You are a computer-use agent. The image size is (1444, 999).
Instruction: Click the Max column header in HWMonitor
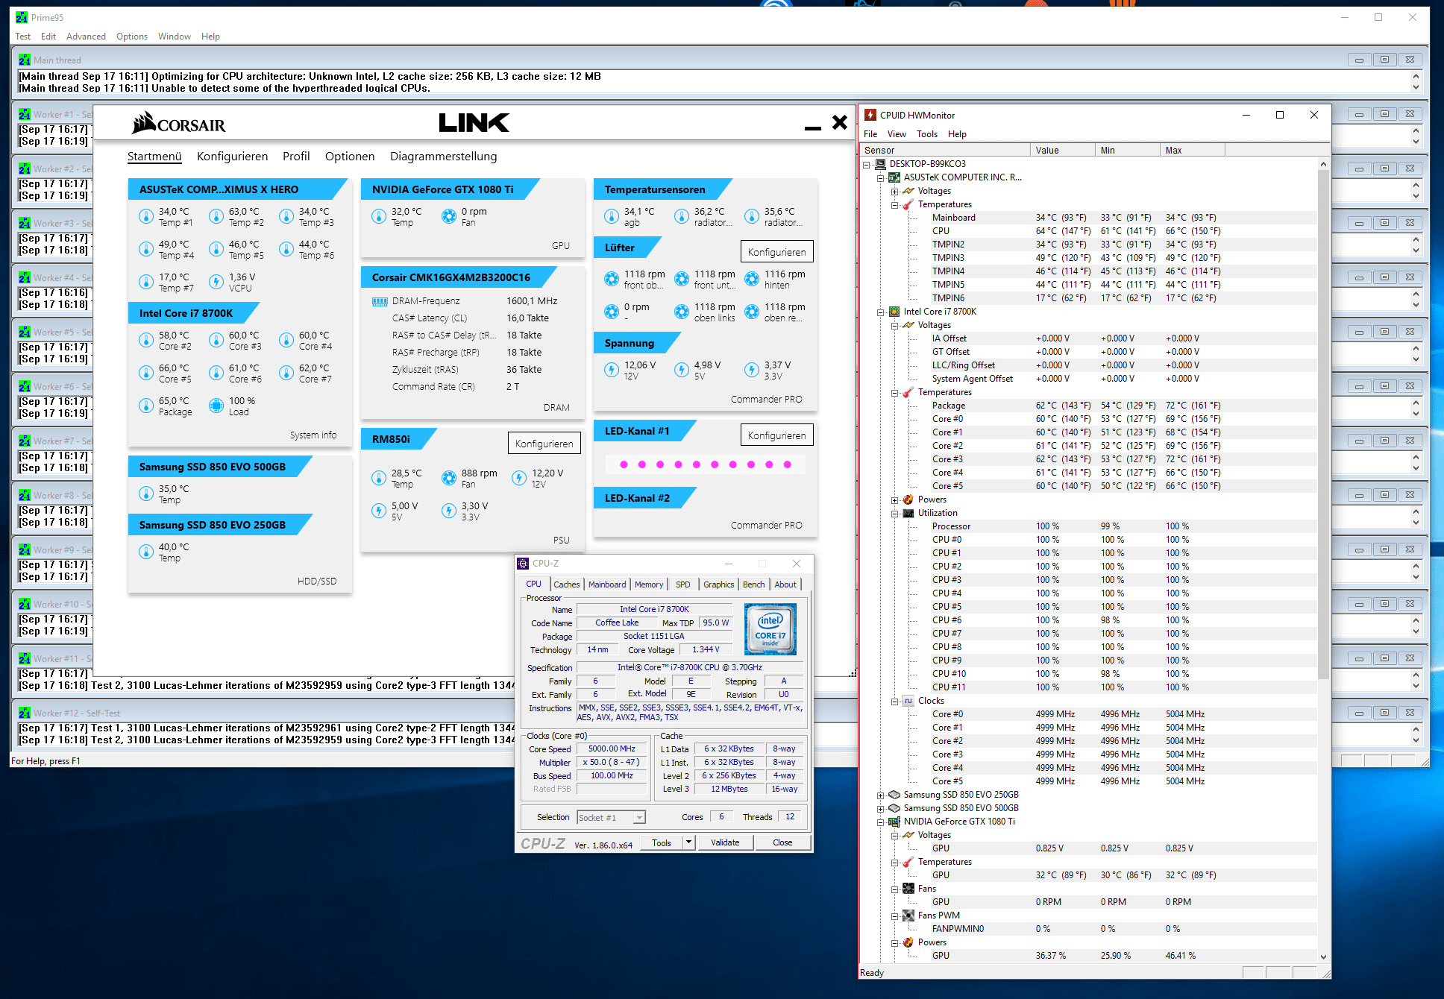pos(1192,151)
